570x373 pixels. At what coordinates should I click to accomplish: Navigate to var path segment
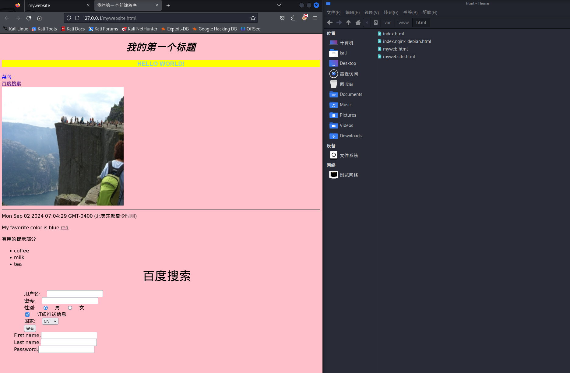click(x=388, y=23)
